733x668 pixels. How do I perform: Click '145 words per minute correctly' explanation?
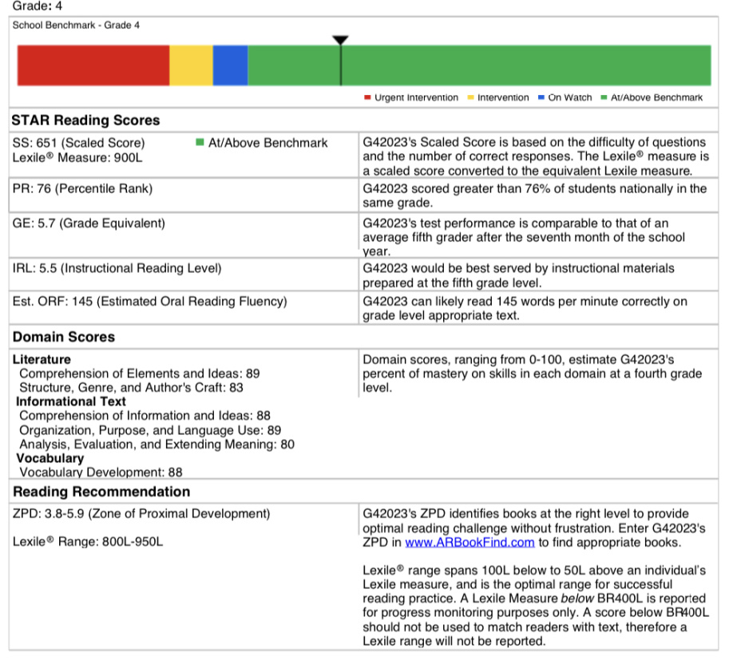pyautogui.click(x=525, y=308)
